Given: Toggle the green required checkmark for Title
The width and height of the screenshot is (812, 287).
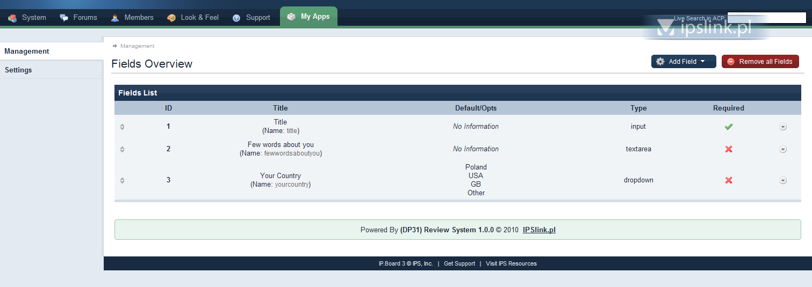Looking at the screenshot, I should point(729,127).
